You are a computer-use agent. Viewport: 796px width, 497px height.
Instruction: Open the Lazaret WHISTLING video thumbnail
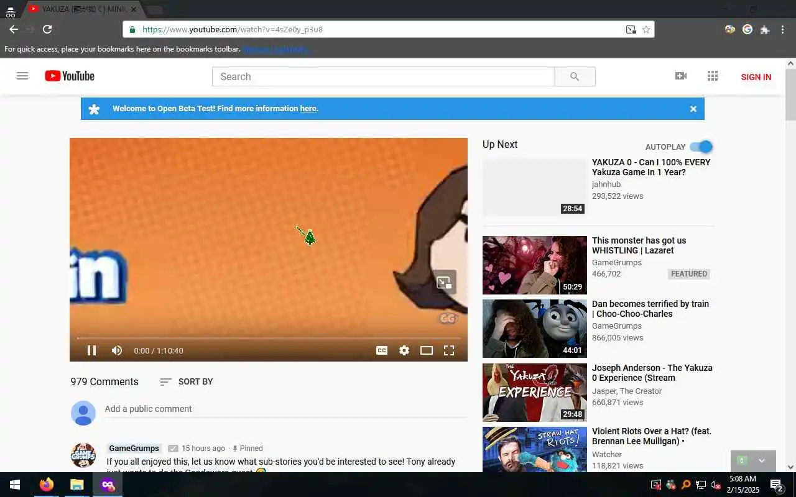click(535, 265)
